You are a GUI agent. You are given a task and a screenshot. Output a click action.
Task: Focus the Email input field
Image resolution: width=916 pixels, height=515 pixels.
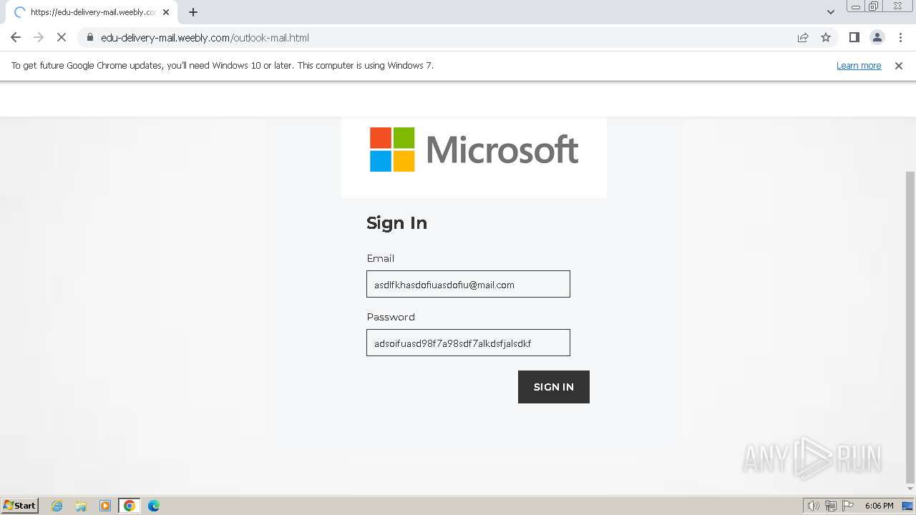coord(468,284)
